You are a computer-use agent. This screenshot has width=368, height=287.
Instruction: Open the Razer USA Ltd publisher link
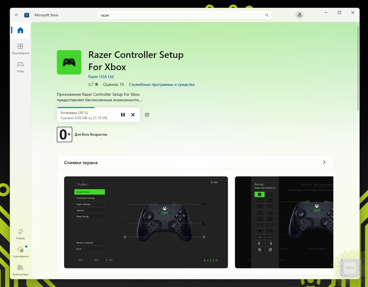pyautogui.click(x=101, y=77)
